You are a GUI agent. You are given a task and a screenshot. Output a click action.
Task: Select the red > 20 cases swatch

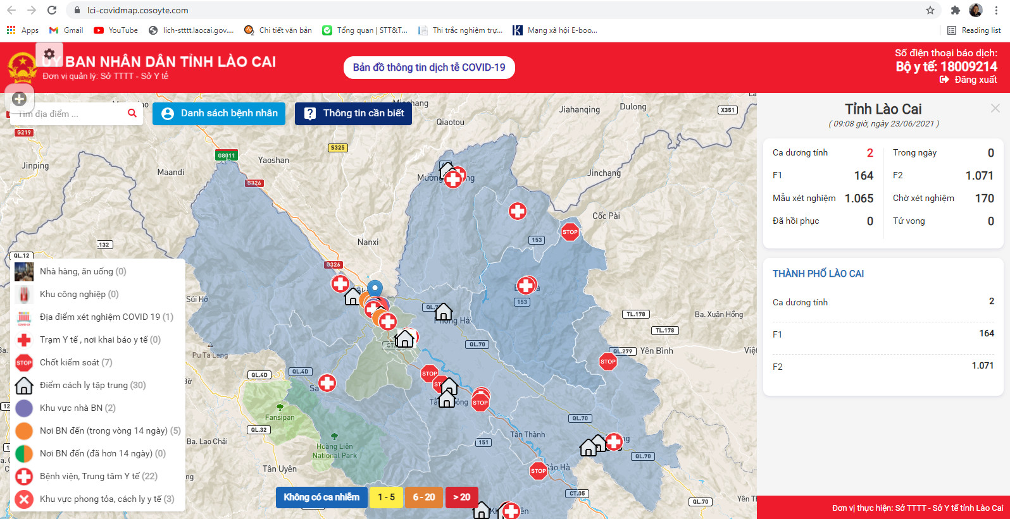461,497
